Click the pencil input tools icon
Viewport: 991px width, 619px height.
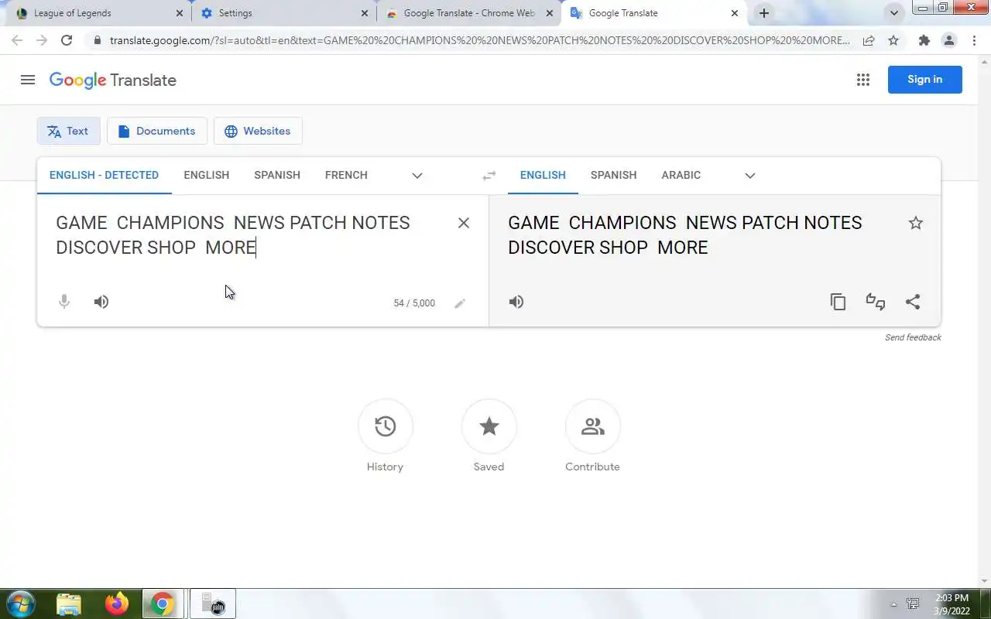click(x=460, y=303)
